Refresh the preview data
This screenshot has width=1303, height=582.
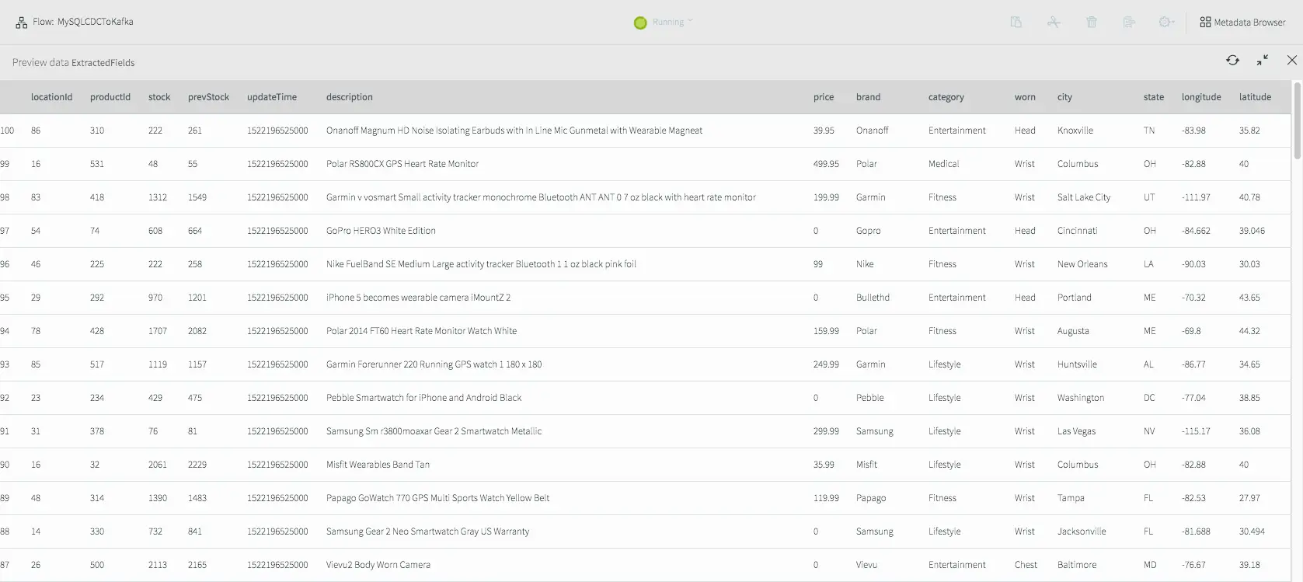pyautogui.click(x=1232, y=61)
